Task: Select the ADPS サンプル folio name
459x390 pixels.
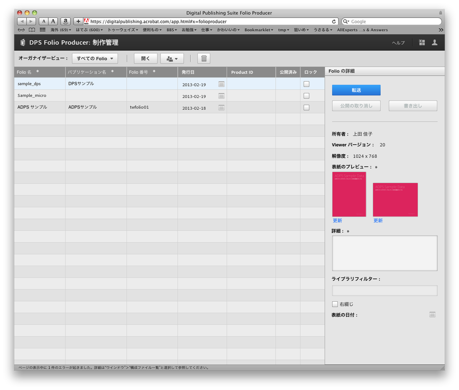Action: pyautogui.click(x=32, y=107)
